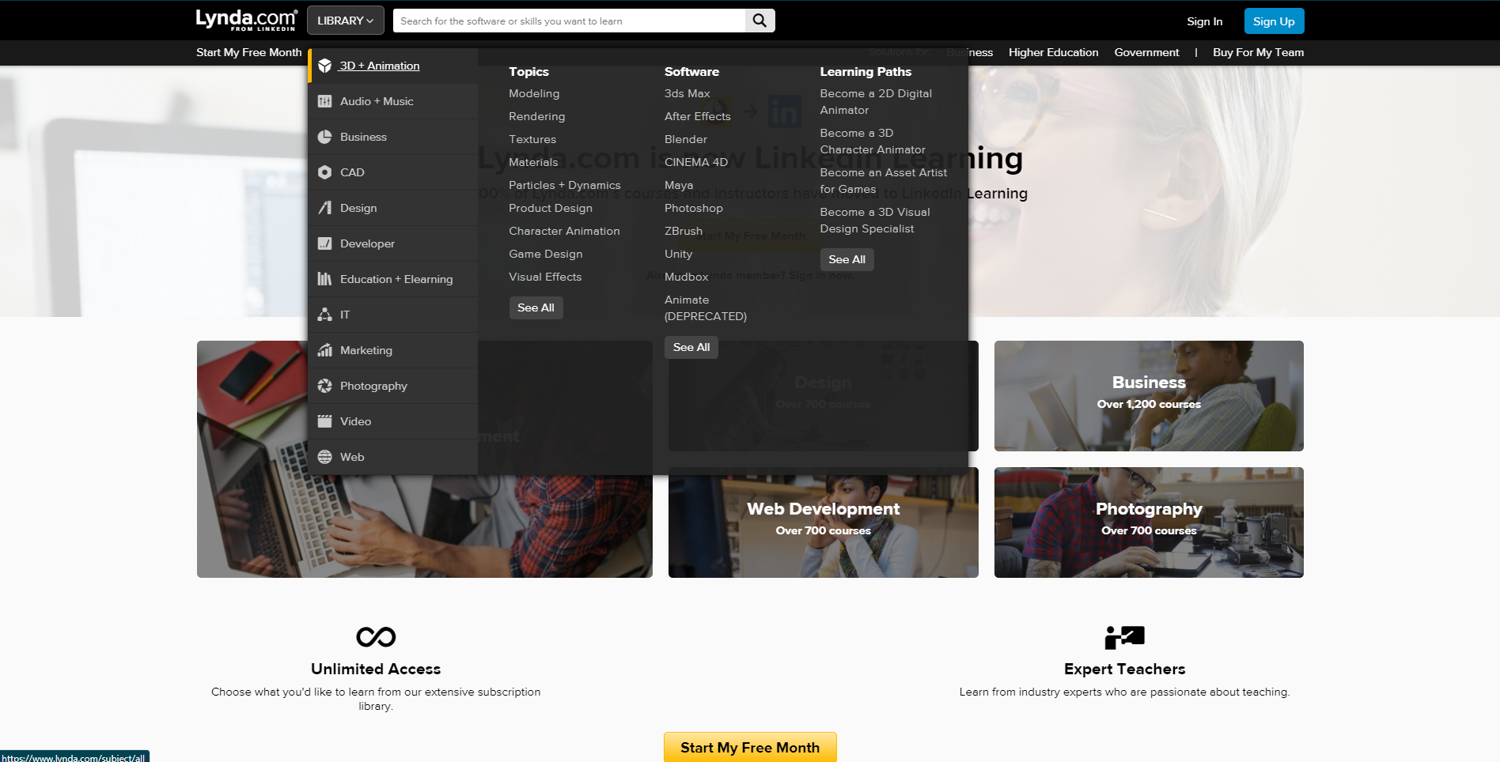Click Start My Free Month in the nav bar
Screen dimensions: 1500x762
249,52
